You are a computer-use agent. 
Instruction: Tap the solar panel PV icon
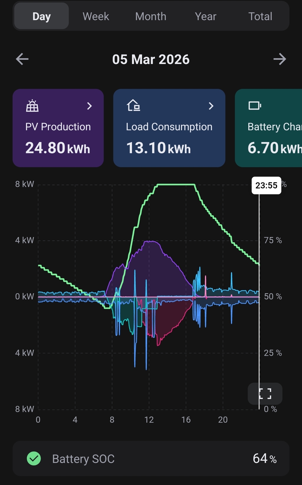32,106
